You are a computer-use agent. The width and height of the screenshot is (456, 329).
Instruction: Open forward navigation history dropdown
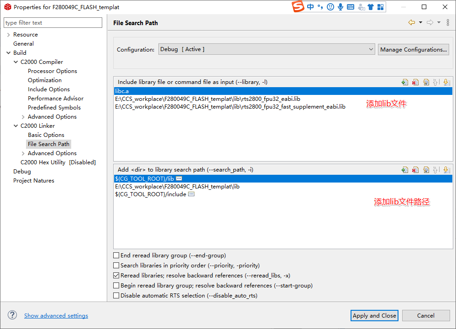pyautogui.click(x=439, y=22)
